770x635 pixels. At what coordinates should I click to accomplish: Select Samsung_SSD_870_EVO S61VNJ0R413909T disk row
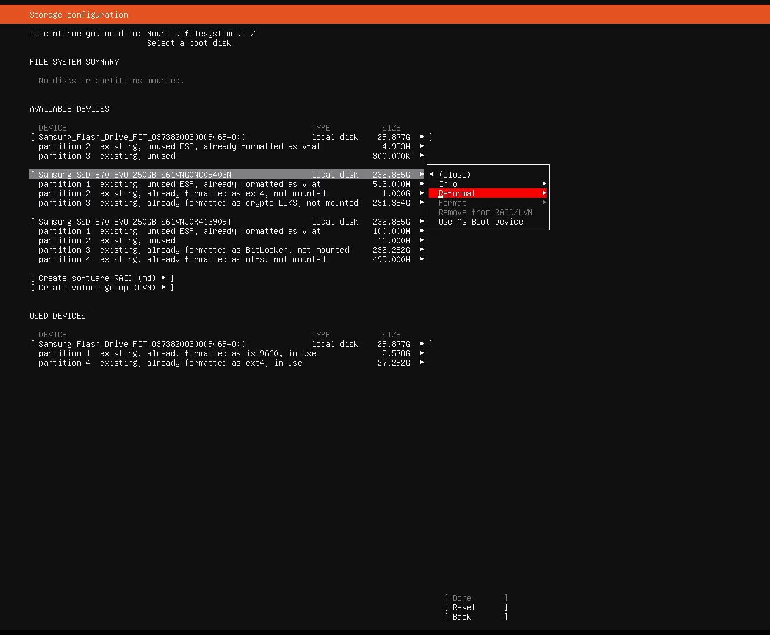point(227,222)
